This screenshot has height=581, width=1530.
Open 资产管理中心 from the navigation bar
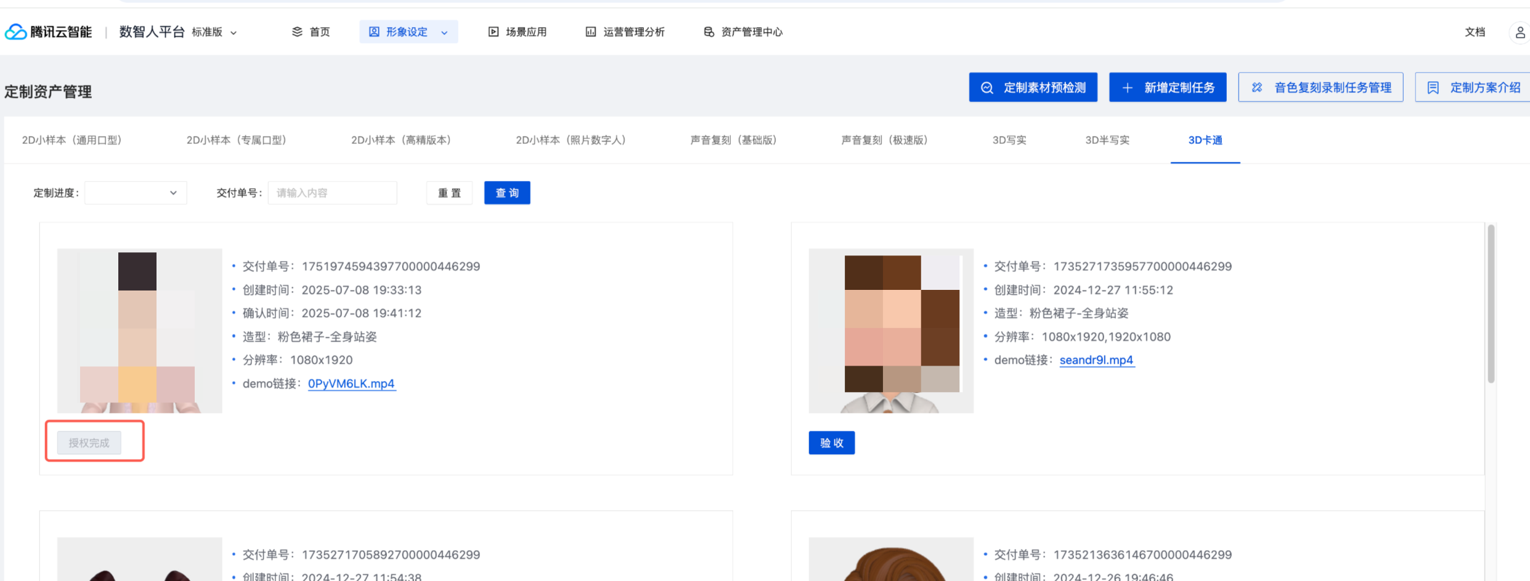point(743,32)
